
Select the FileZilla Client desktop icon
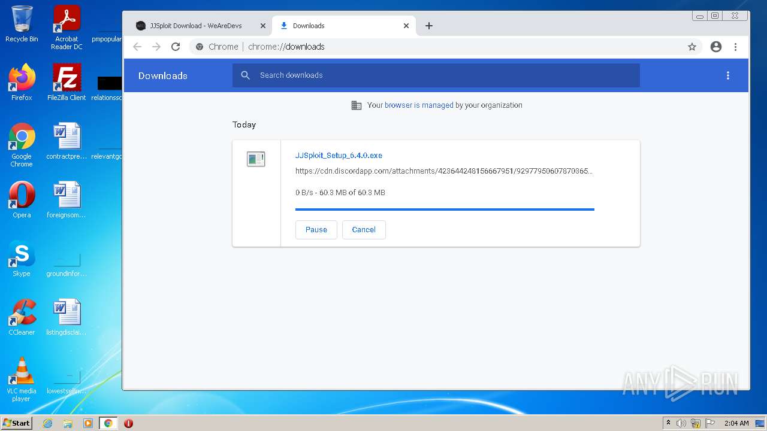pos(67,82)
